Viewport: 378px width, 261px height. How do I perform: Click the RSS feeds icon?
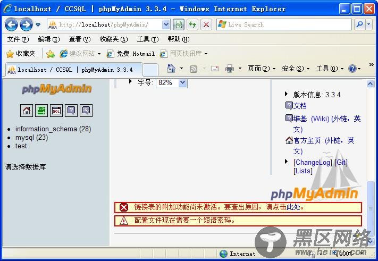click(194, 69)
